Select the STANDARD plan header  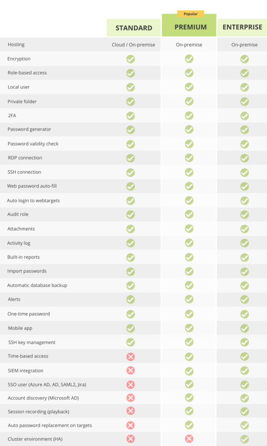tap(134, 28)
